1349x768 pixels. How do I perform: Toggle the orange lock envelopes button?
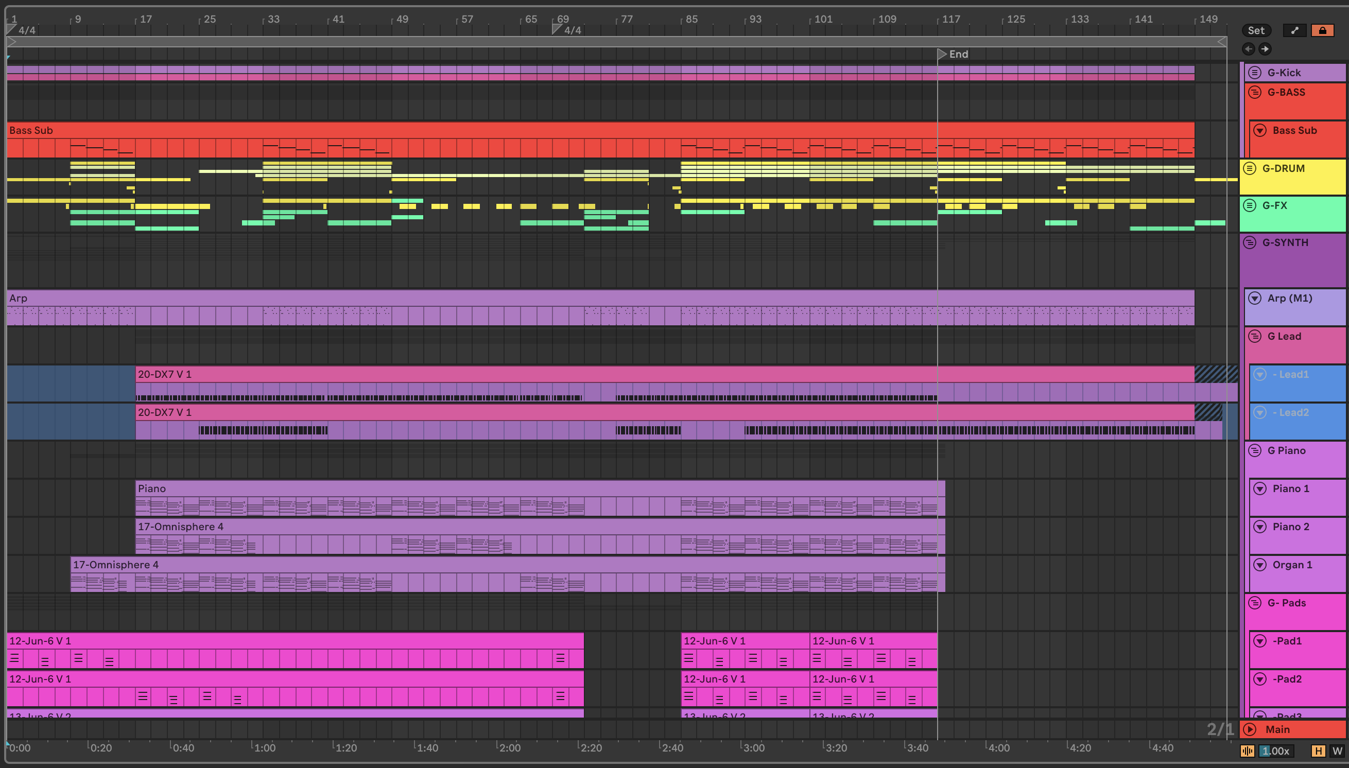1322,30
